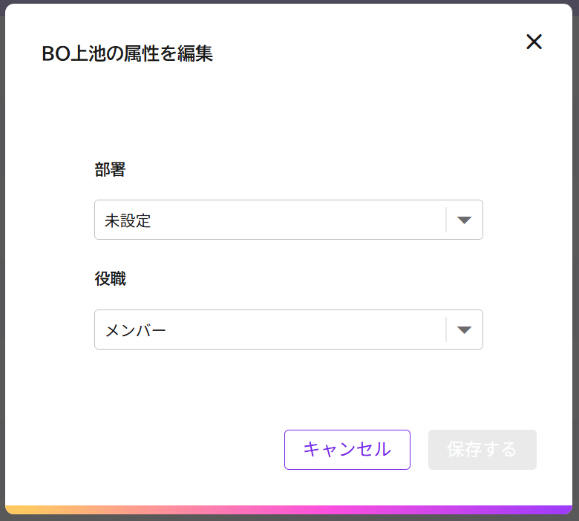Click the pink middle of gradient bar
This screenshot has width=579, height=521.
(289, 510)
